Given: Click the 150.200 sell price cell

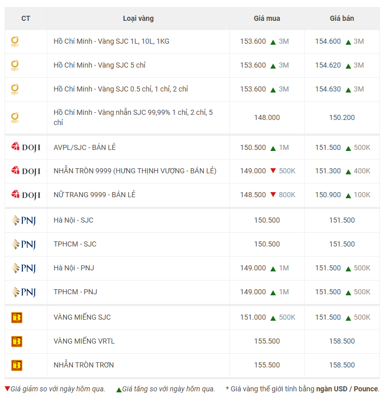Looking at the screenshot, I should pyautogui.click(x=342, y=117).
